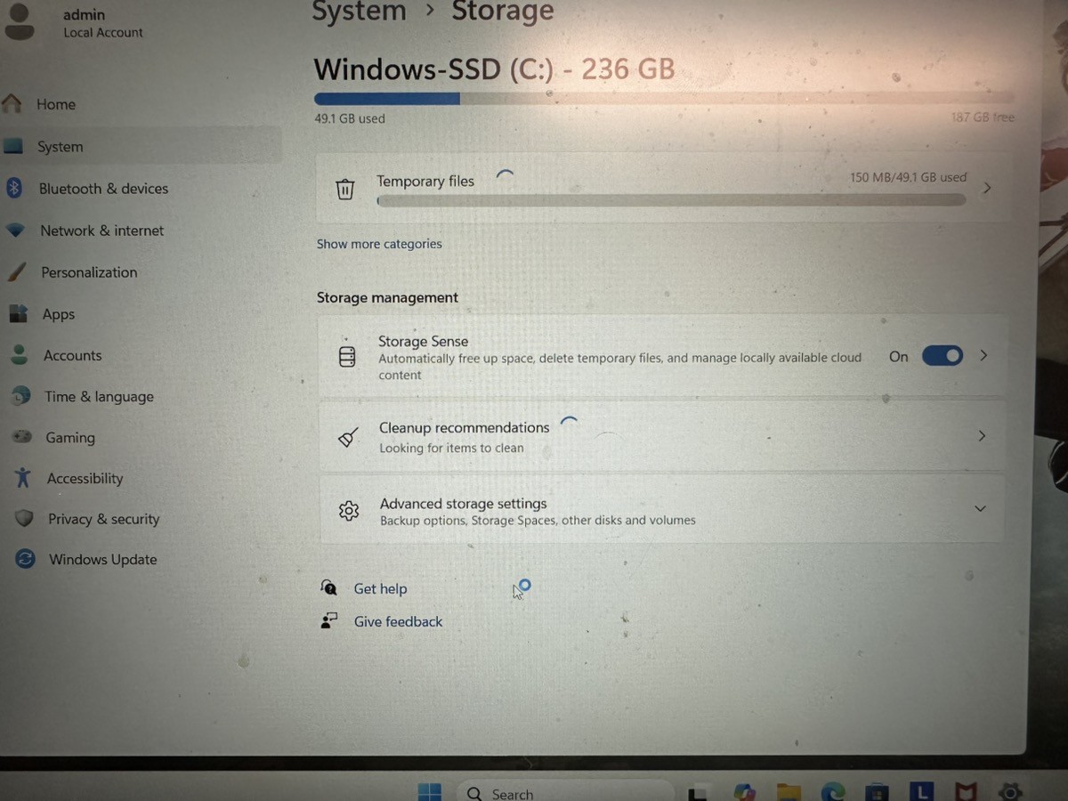Click the Get help headset icon

pyautogui.click(x=328, y=587)
